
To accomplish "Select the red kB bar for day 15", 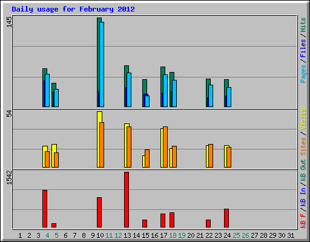I will [145, 223].
